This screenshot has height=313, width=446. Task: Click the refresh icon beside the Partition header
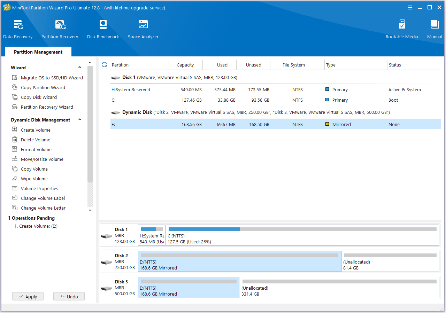[x=104, y=65]
